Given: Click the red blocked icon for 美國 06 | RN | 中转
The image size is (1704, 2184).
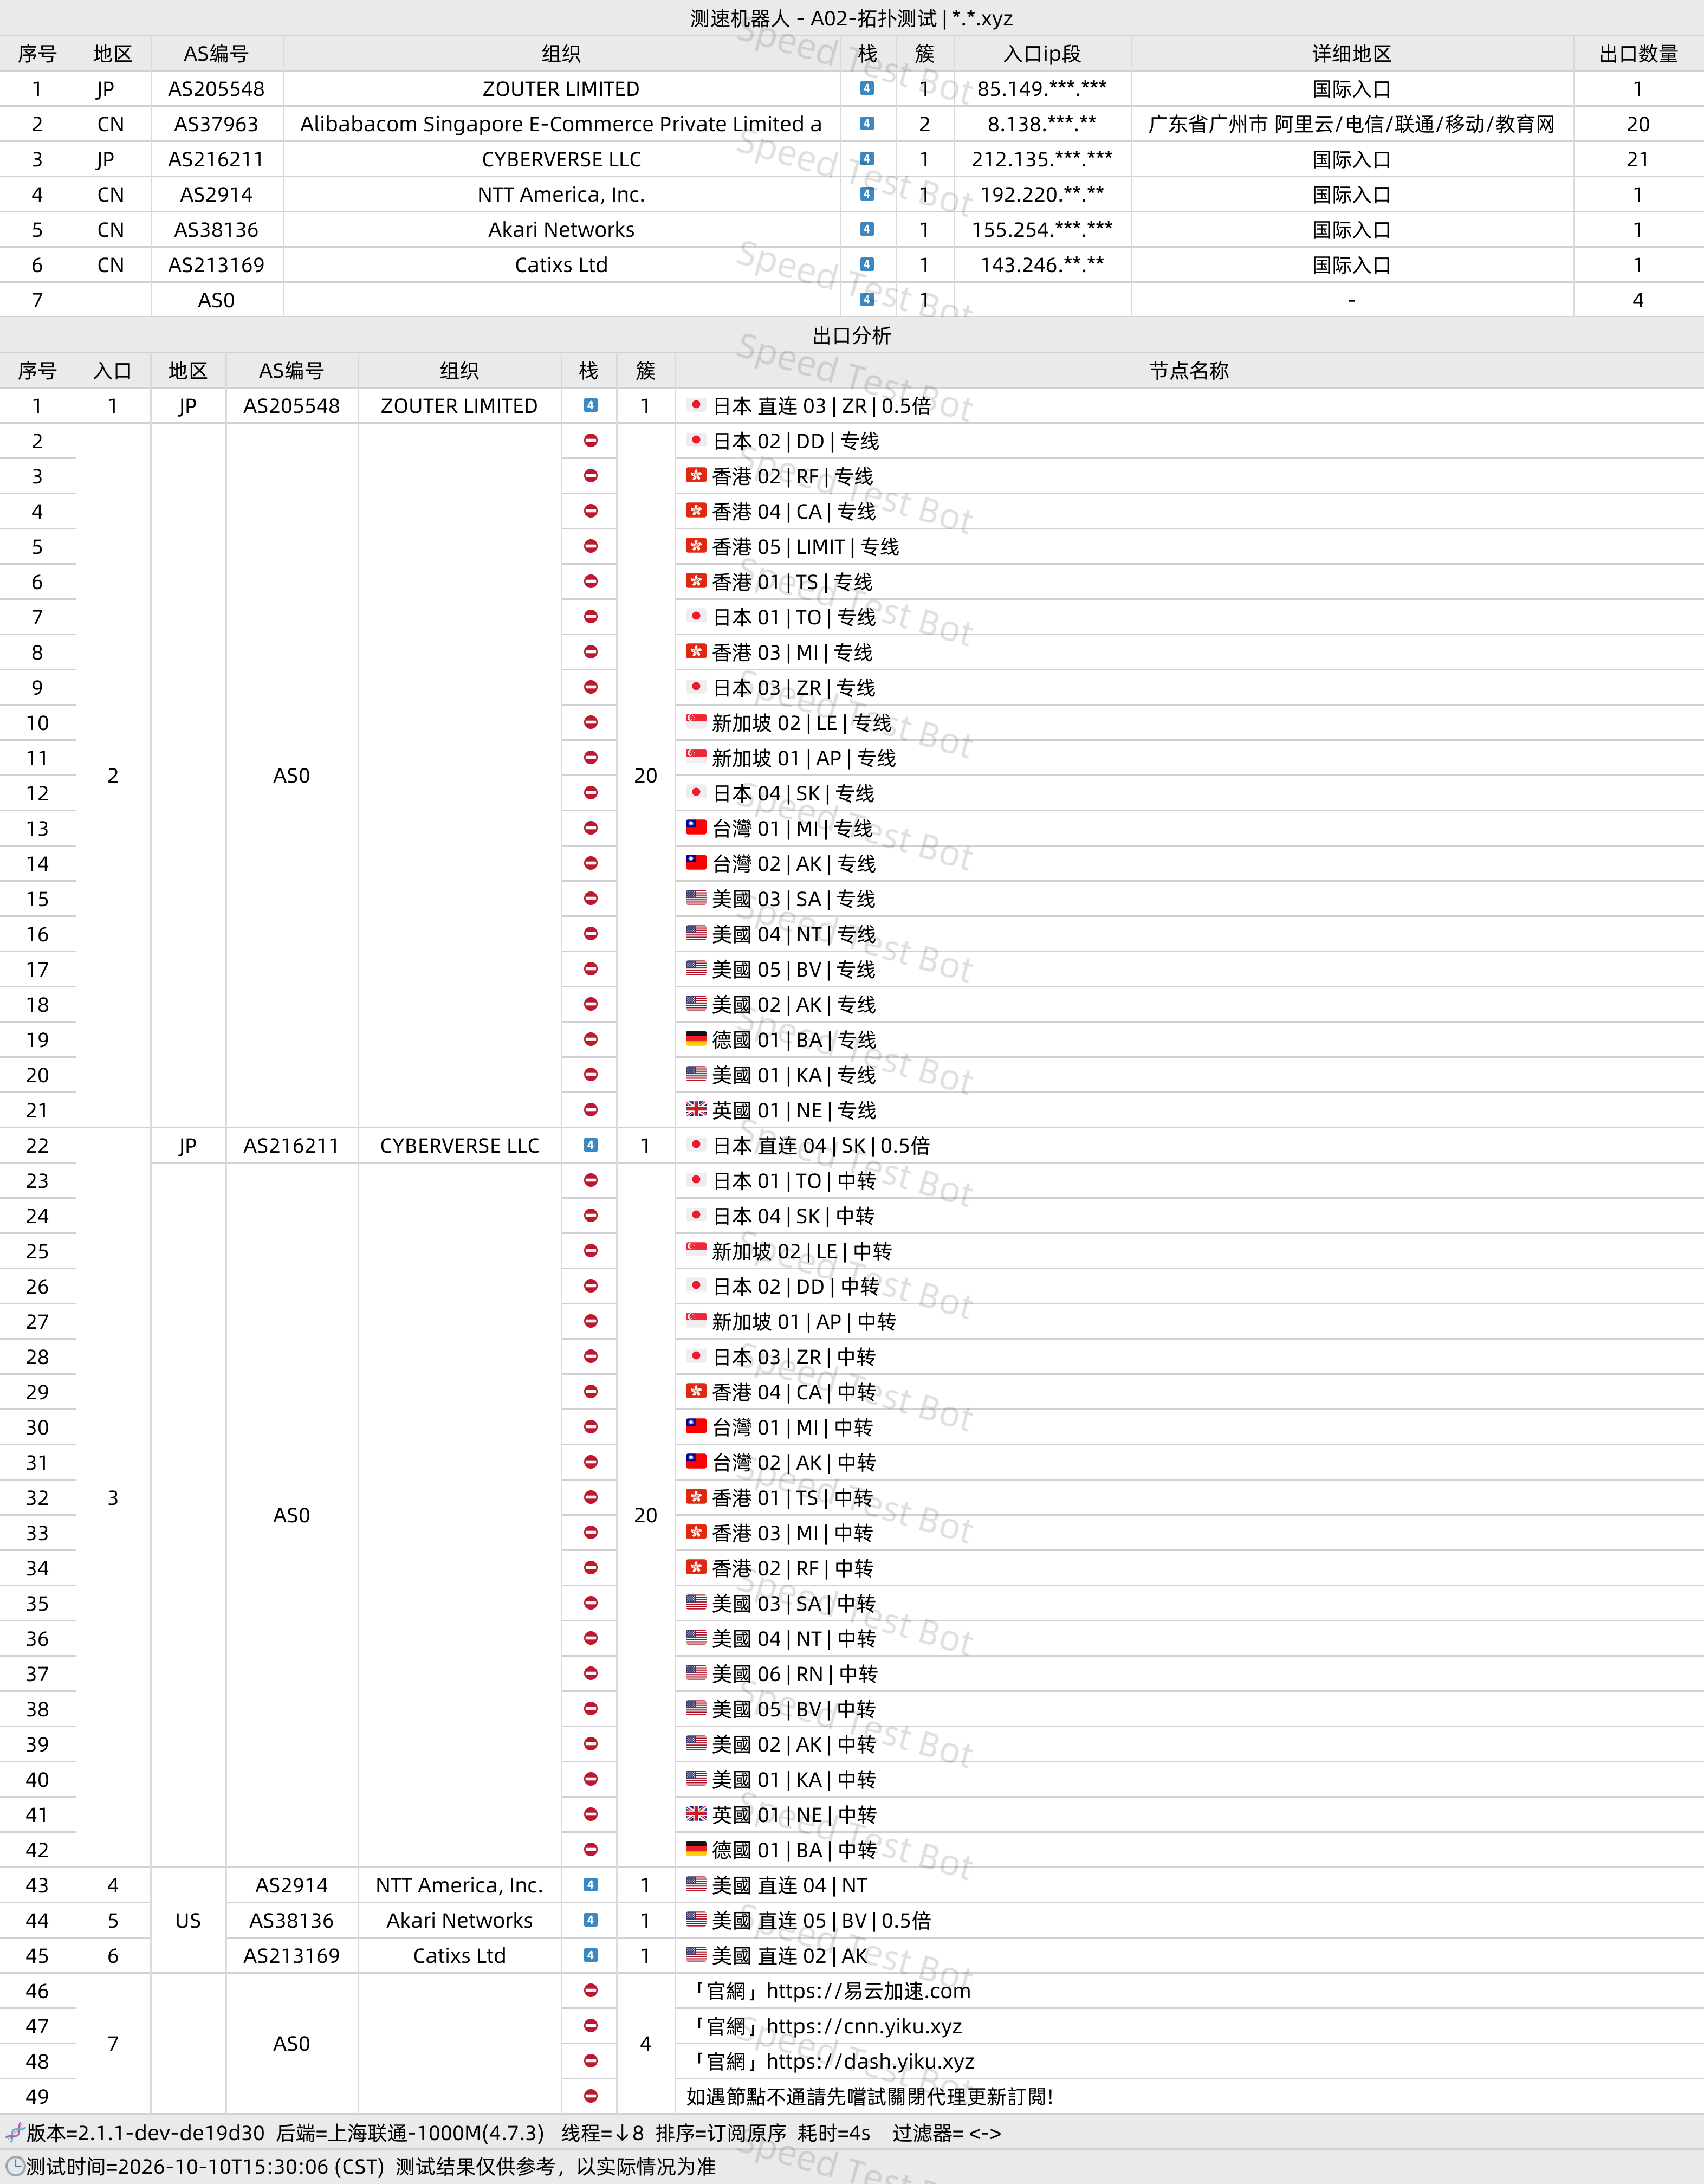Looking at the screenshot, I should click(x=591, y=1673).
